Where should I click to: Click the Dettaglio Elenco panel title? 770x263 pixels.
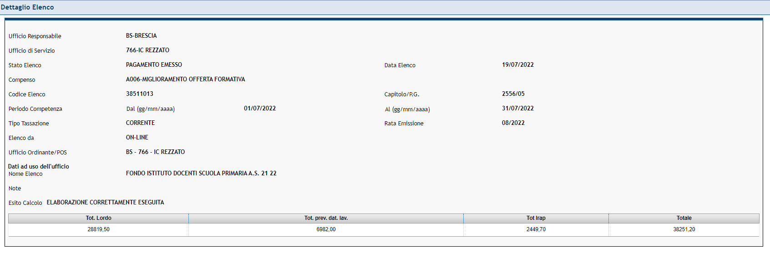(x=27, y=7)
